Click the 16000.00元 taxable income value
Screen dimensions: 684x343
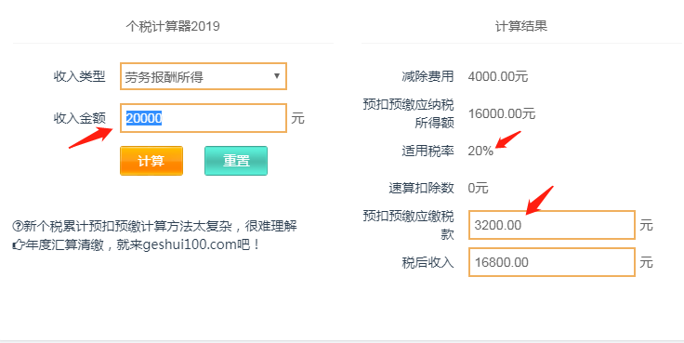pyautogui.click(x=501, y=114)
